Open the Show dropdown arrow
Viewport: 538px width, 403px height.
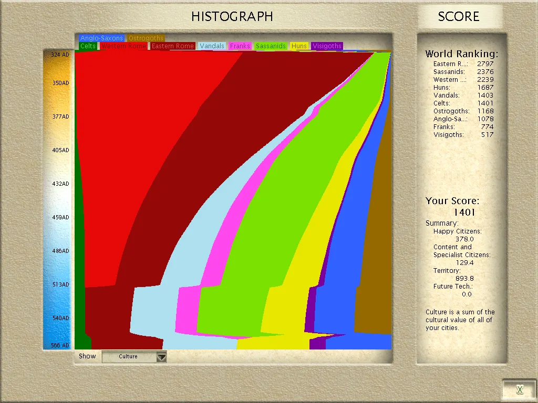[x=161, y=357]
